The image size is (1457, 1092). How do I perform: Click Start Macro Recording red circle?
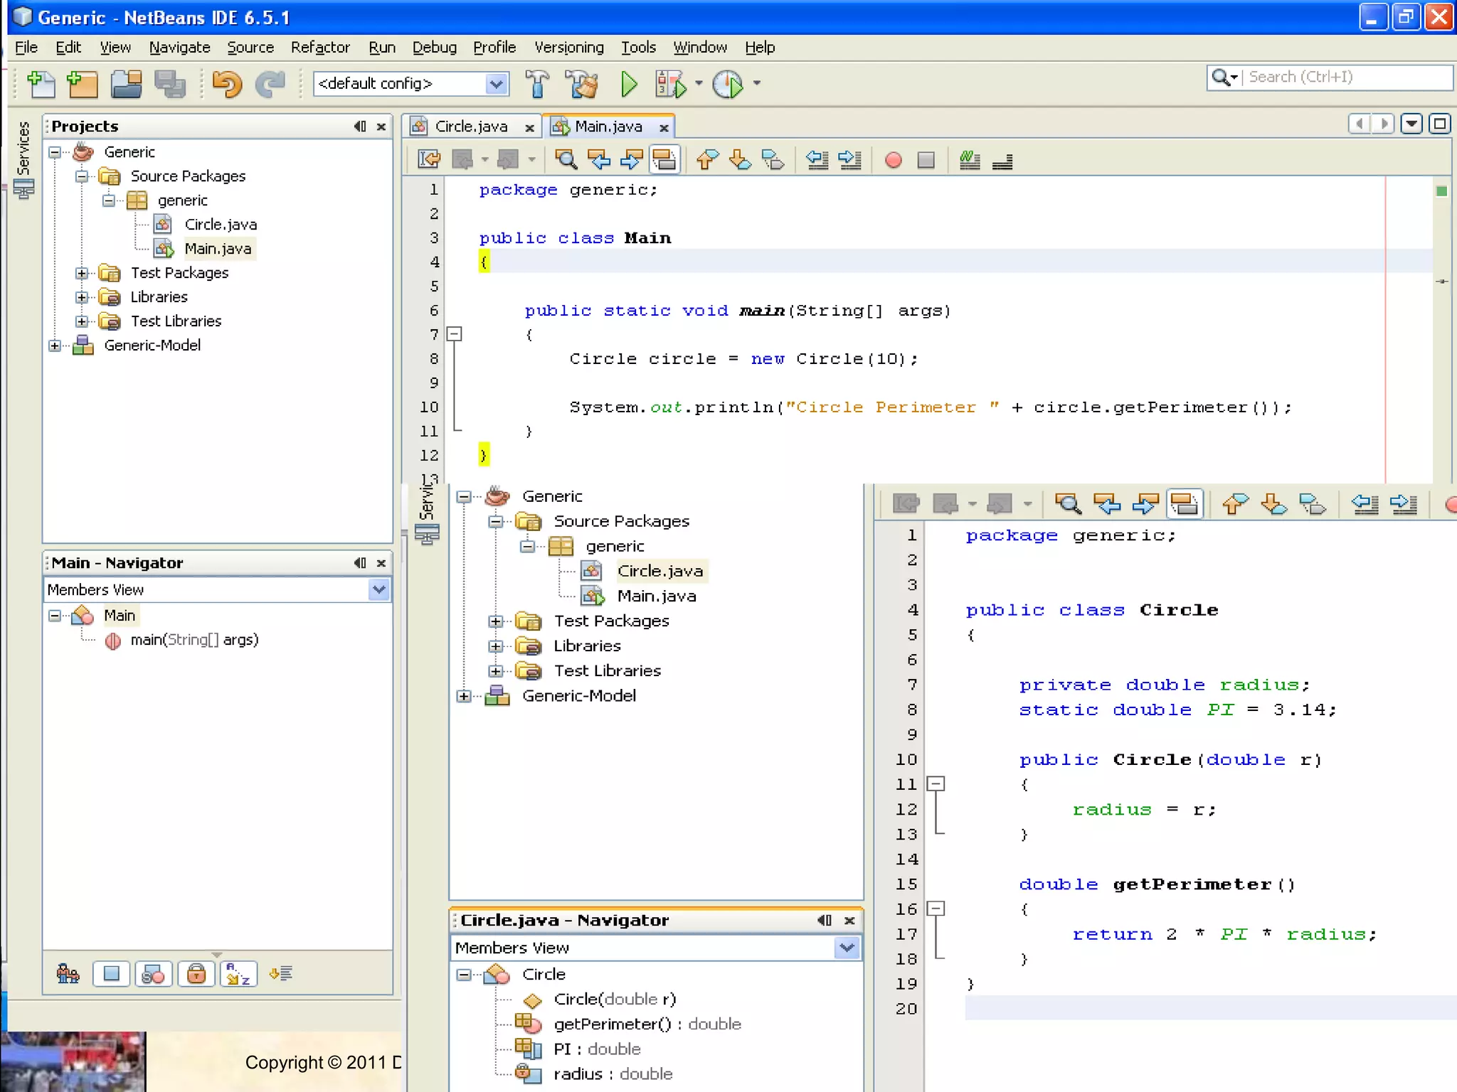894,160
